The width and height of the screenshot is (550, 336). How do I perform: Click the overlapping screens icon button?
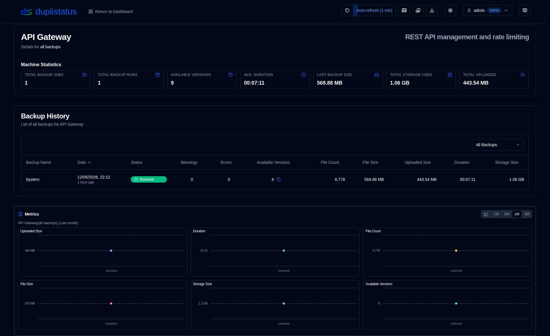tap(418, 10)
